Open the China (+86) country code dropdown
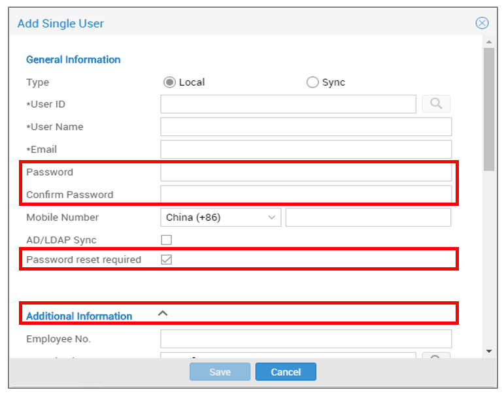This screenshot has height=396, width=504. pos(220,218)
